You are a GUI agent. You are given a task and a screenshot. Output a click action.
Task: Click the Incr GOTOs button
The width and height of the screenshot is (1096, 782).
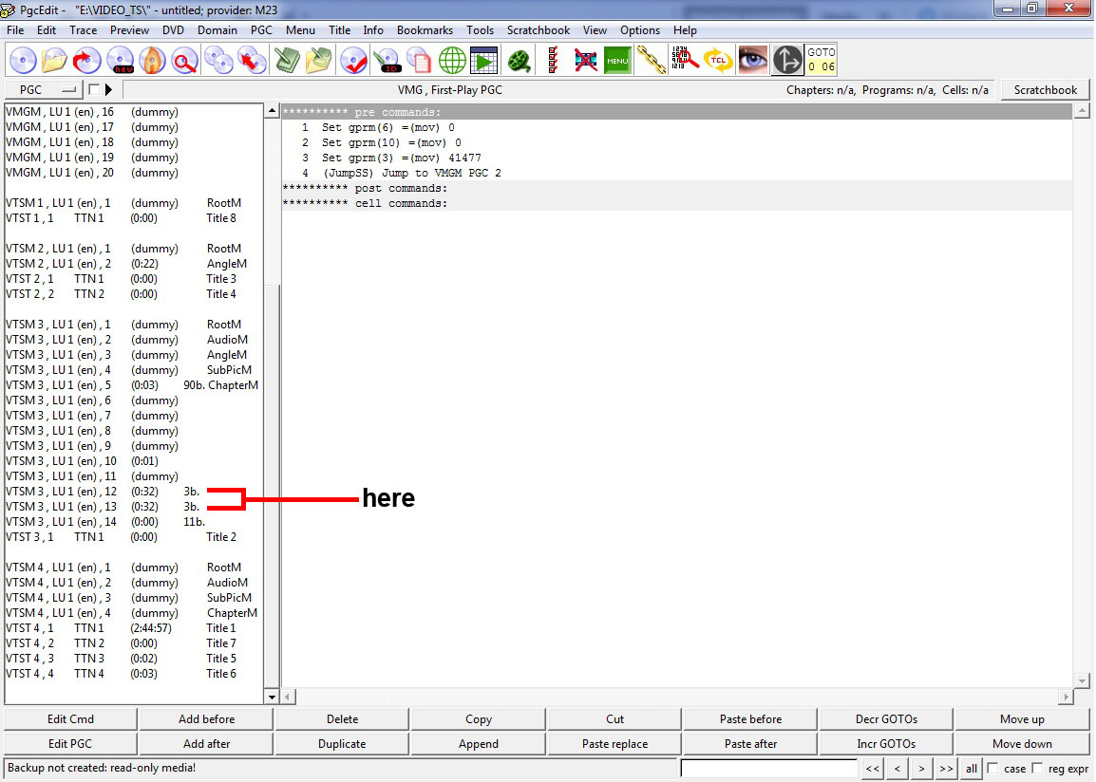[886, 744]
